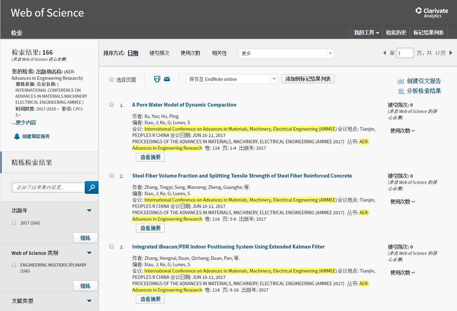Click the 在如下结果集内检索 search field
The width and height of the screenshot is (457, 311).
pos(48,187)
